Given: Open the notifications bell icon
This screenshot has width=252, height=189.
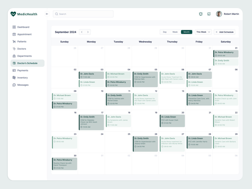Looking at the screenshot, I should 201,14.
